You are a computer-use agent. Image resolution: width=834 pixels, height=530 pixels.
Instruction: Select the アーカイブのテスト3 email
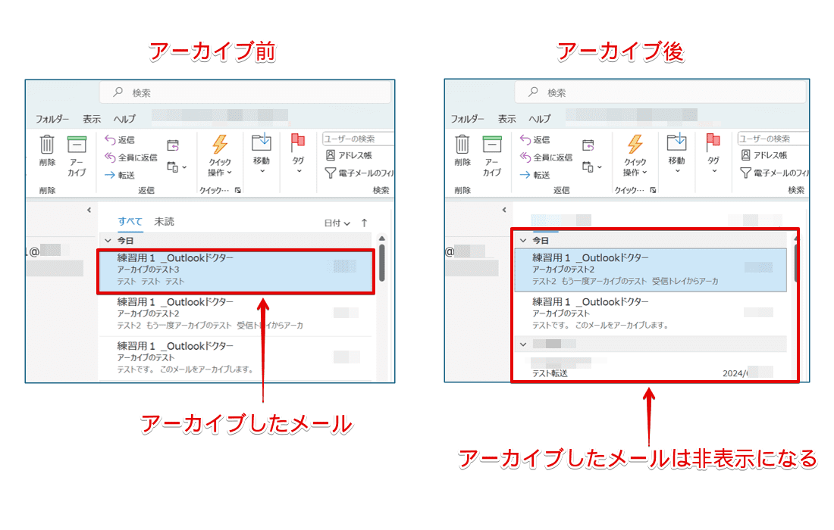(x=236, y=270)
